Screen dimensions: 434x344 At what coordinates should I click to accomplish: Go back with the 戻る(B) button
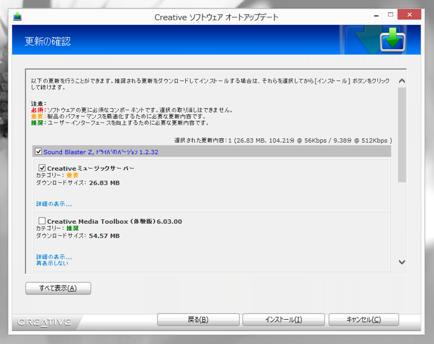click(198, 320)
